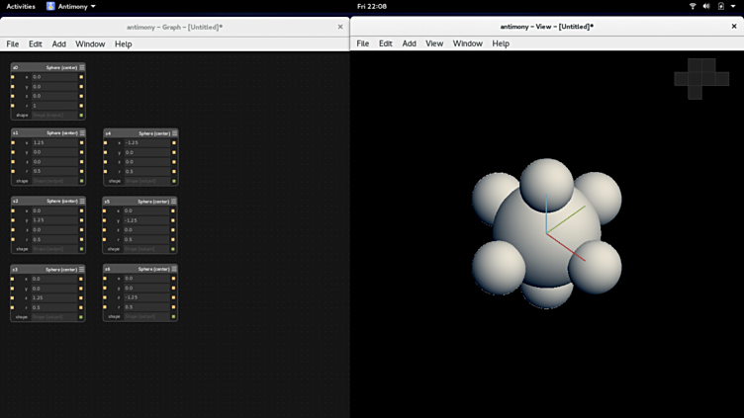The height and width of the screenshot is (418, 744).
Task: Click the green shape output port of node s2
Action: 81,249
